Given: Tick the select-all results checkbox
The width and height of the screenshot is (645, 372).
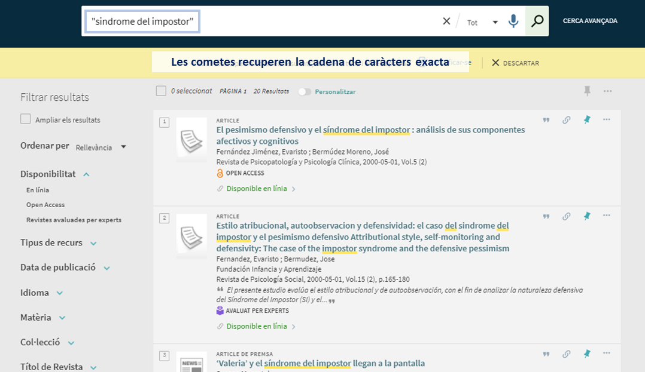Looking at the screenshot, I should coord(161,91).
